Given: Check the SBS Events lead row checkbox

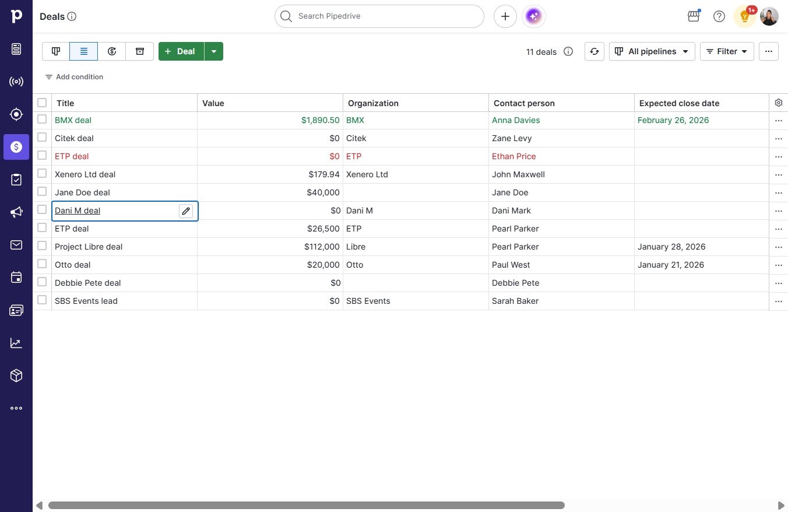Looking at the screenshot, I should tap(42, 300).
